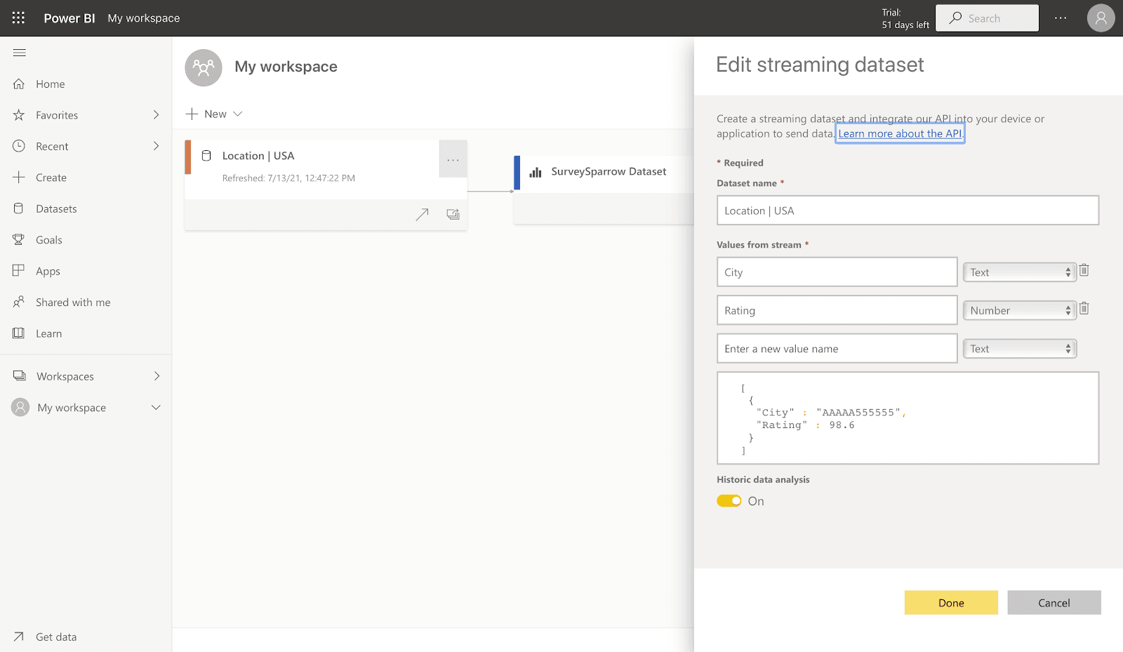Viewport: 1123px width, 652px height.
Task: Change the Rating type from Number
Action: [1019, 311]
